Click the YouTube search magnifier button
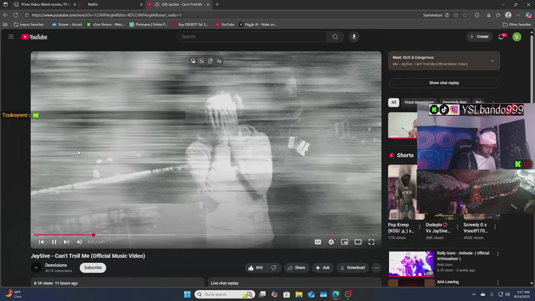The width and height of the screenshot is (535, 301). click(335, 37)
